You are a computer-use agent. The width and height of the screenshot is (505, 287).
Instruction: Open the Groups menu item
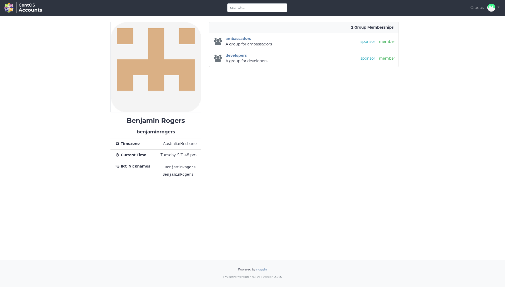(477, 8)
